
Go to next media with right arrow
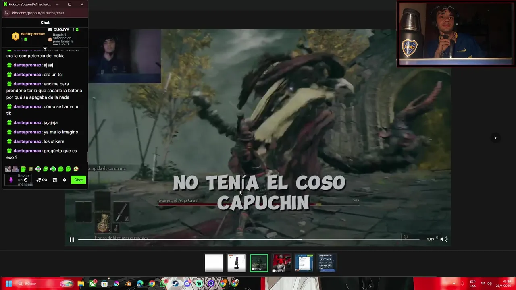coord(495,138)
